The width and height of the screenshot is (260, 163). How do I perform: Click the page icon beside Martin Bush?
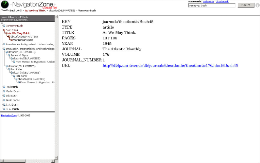(4, 91)
